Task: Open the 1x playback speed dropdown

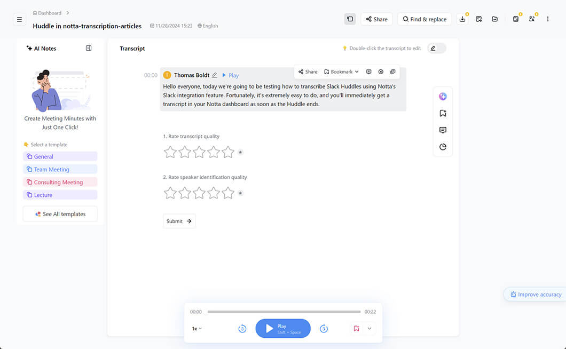Action: (196, 328)
